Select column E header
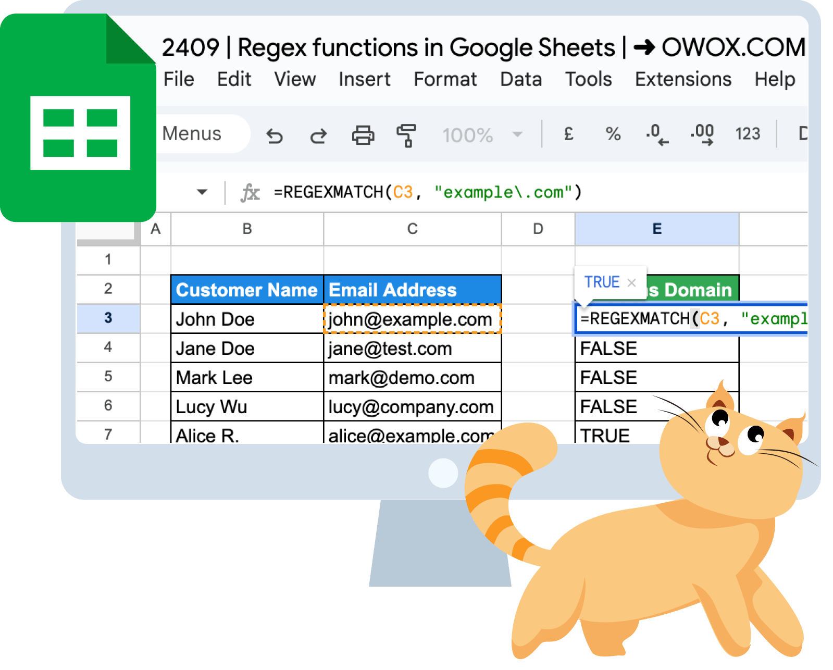 coord(657,229)
